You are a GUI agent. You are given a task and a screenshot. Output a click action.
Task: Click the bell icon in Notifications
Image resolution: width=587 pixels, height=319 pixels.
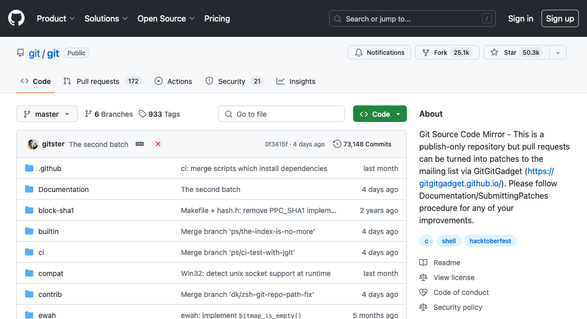(359, 52)
